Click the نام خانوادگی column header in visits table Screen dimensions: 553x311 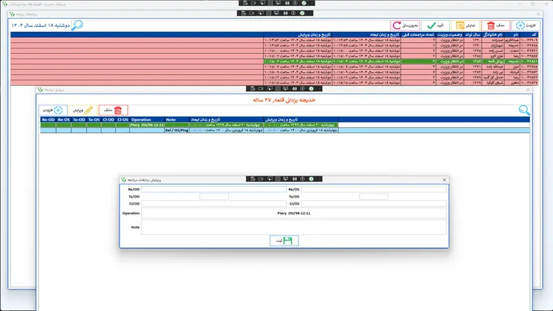click(493, 35)
